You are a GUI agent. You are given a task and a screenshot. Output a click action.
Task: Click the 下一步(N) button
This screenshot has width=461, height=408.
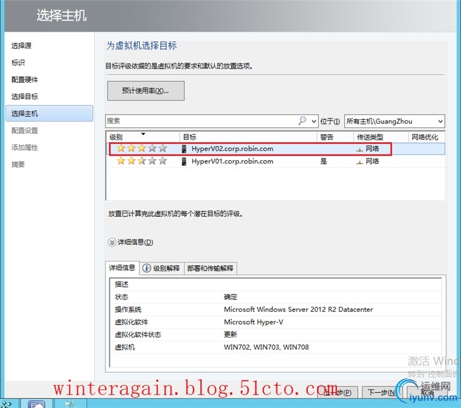pos(381,393)
